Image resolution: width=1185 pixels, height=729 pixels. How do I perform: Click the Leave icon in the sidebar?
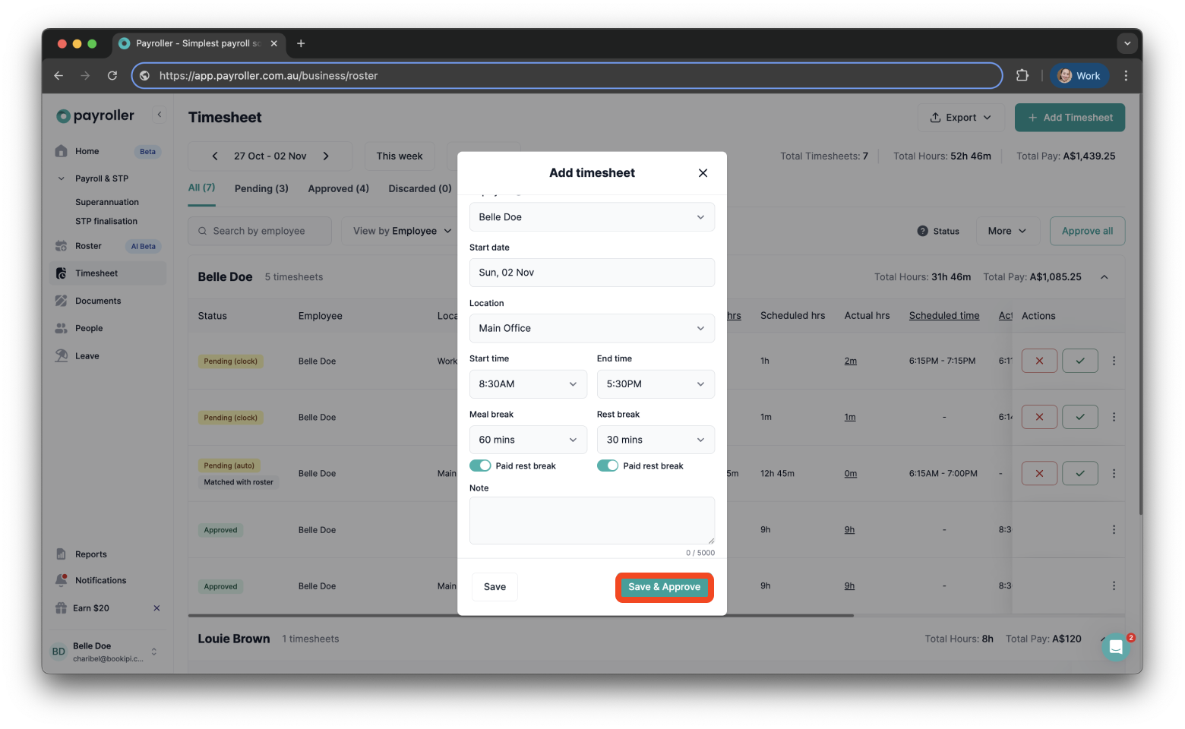(x=62, y=355)
